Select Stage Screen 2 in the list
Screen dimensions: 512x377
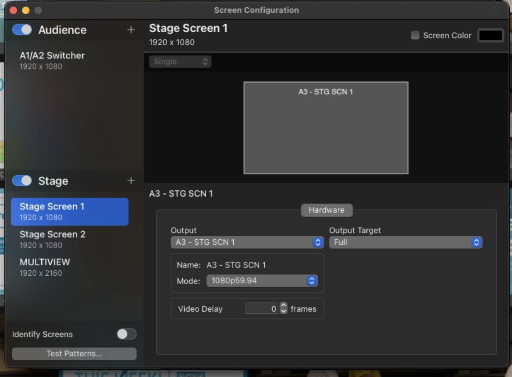(x=70, y=239)
